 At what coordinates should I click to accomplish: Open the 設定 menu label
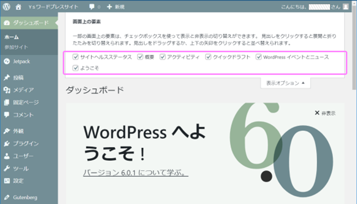[18, 181]
